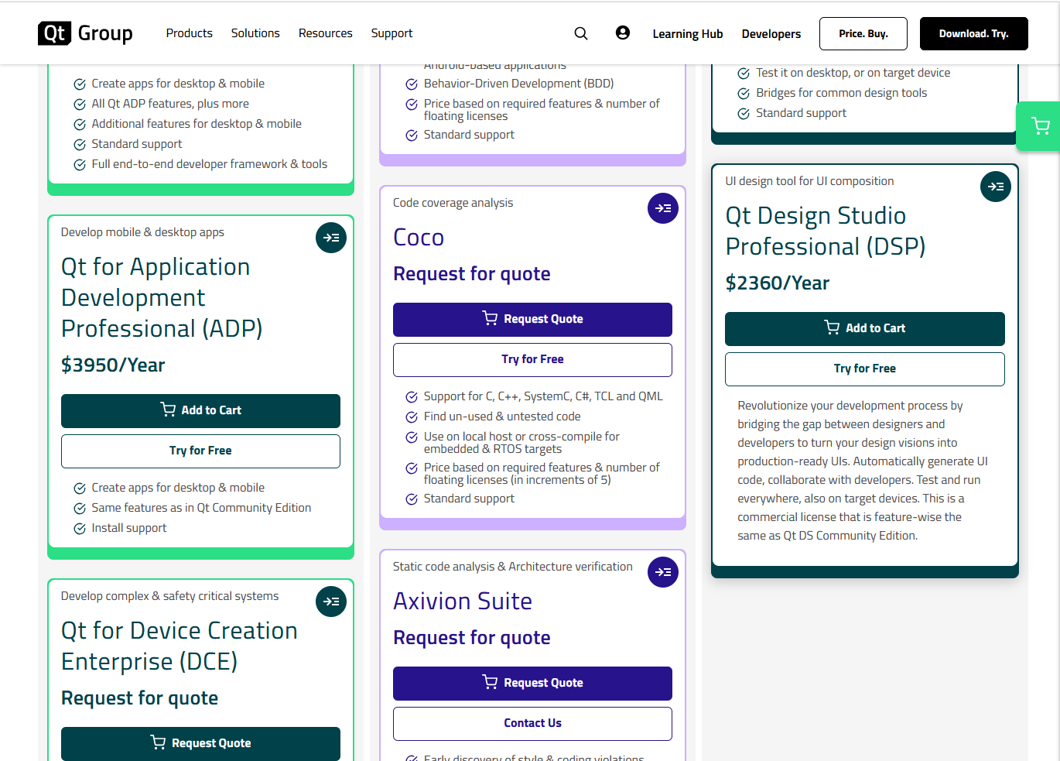Click the Download. Try. button

click(974, 33)
